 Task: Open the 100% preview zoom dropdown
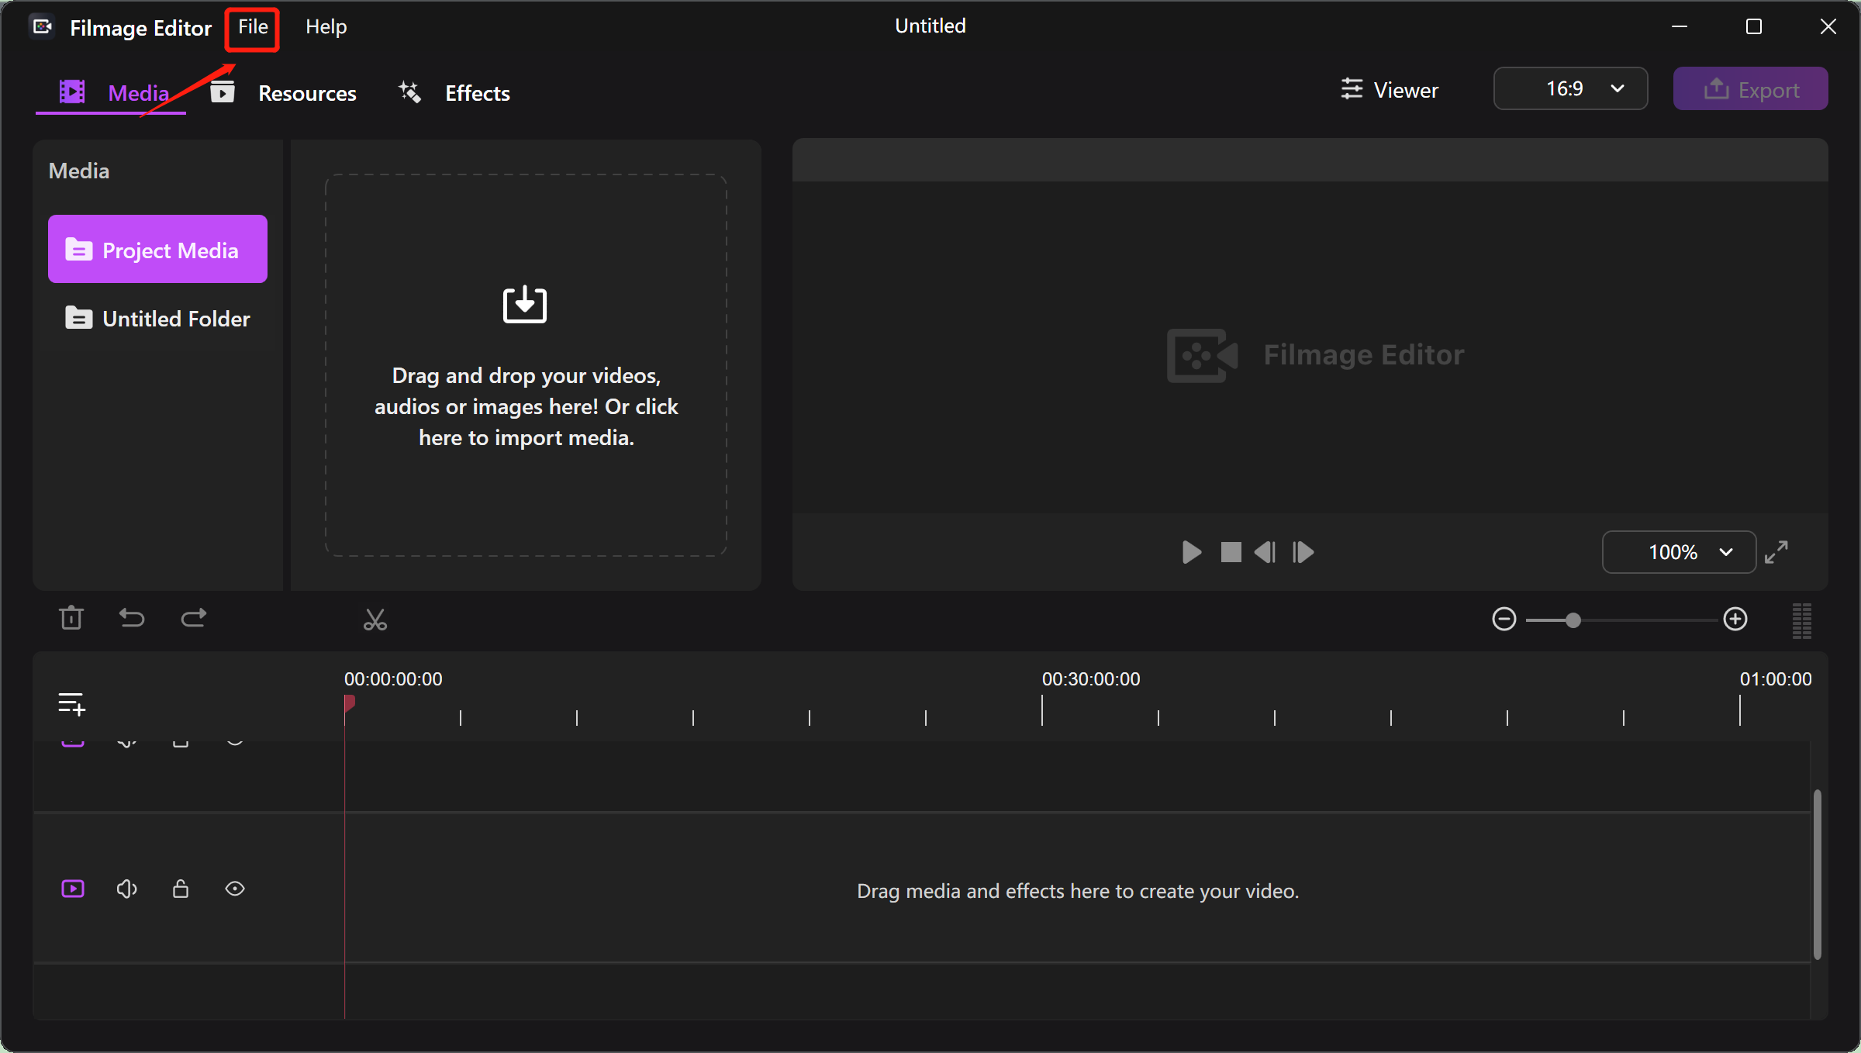[x=1679, y=552]
